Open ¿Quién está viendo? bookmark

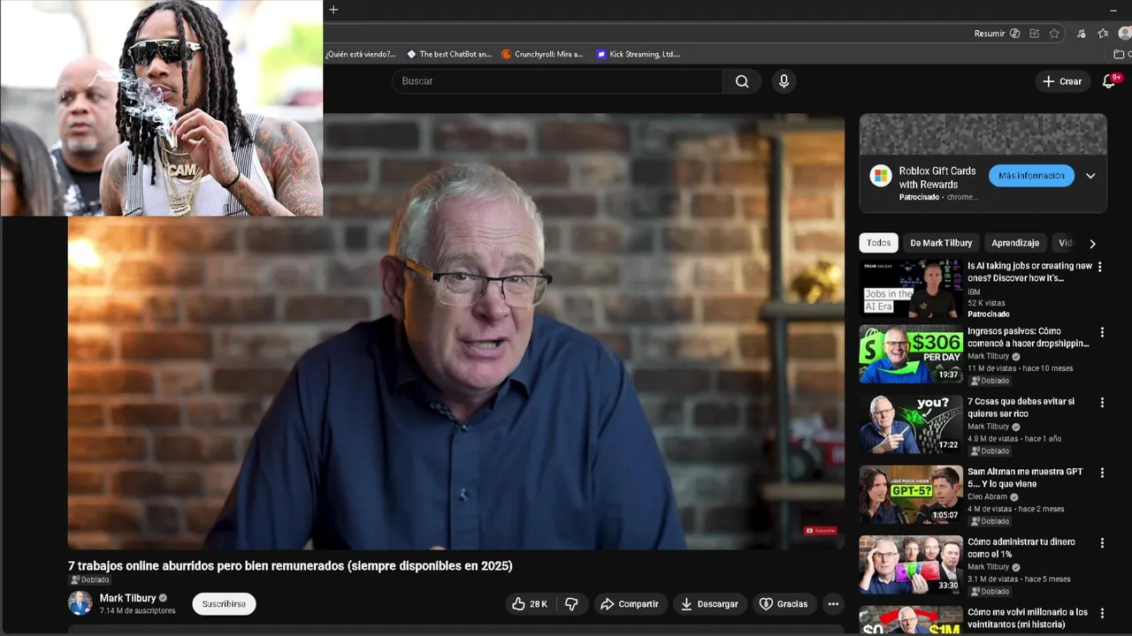(x=360, y=54)
